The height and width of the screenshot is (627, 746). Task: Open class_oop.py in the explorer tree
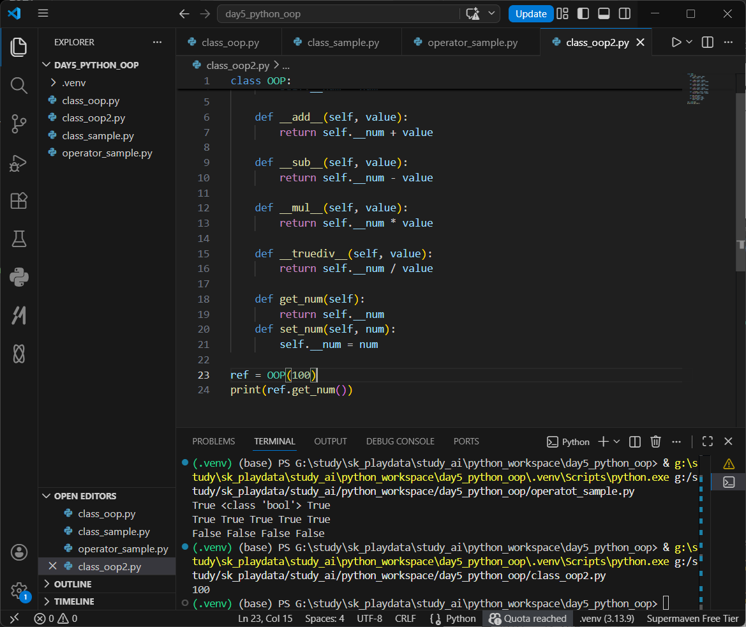pyautogui.click(x=107, y=100)
